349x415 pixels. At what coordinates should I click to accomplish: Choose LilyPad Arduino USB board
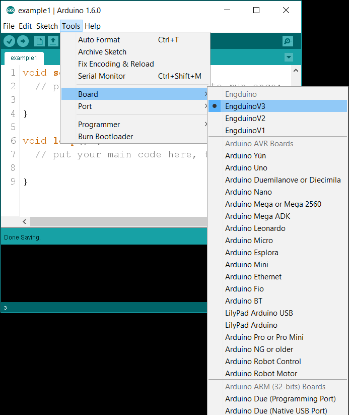277,313
